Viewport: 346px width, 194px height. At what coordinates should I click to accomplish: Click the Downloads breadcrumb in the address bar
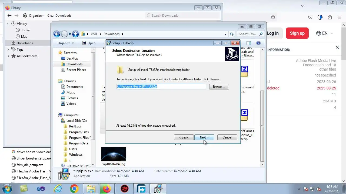pyautogui.click(x=111, y=34)
